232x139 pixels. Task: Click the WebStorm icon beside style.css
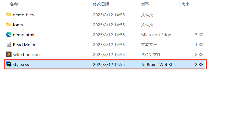9,64
